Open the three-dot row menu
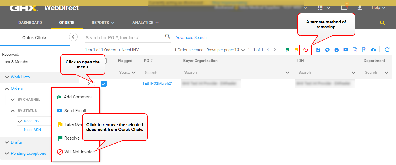396x165 pixels. (95, 84)
